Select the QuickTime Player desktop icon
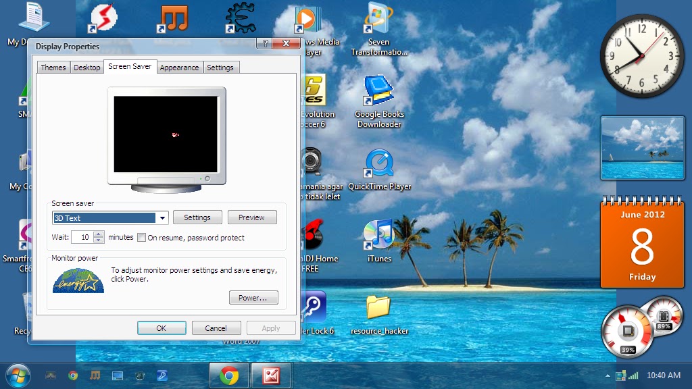This screenshot has height=389, width=692. (379, 170)
